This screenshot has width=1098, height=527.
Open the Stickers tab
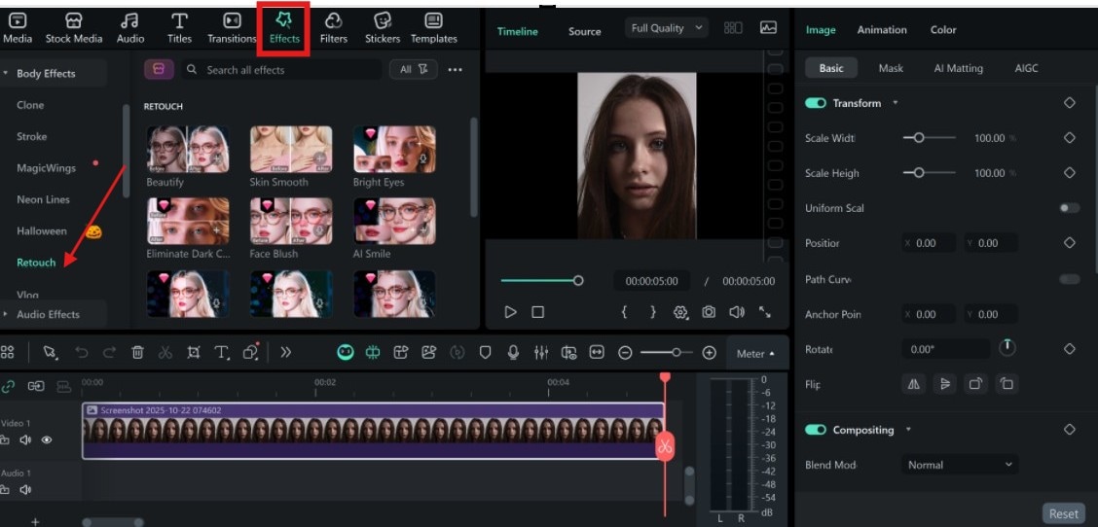[x=383, y=29]
